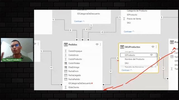Select the IDdeCliente field in Pedidos

tap(74, 87)
